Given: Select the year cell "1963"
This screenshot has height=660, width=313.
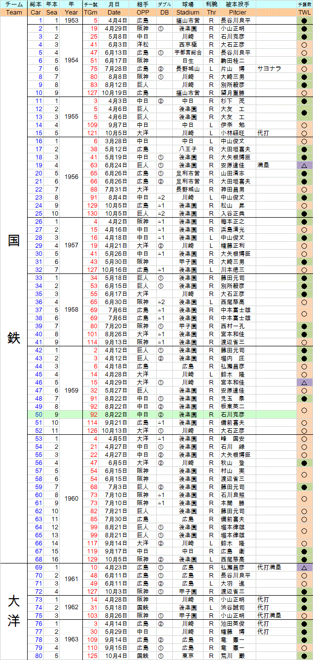Looking at the screenshot, I should click(x=71, y=639).
